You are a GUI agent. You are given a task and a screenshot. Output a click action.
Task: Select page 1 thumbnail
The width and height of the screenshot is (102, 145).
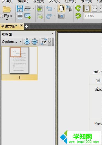[x=19, y=60]
